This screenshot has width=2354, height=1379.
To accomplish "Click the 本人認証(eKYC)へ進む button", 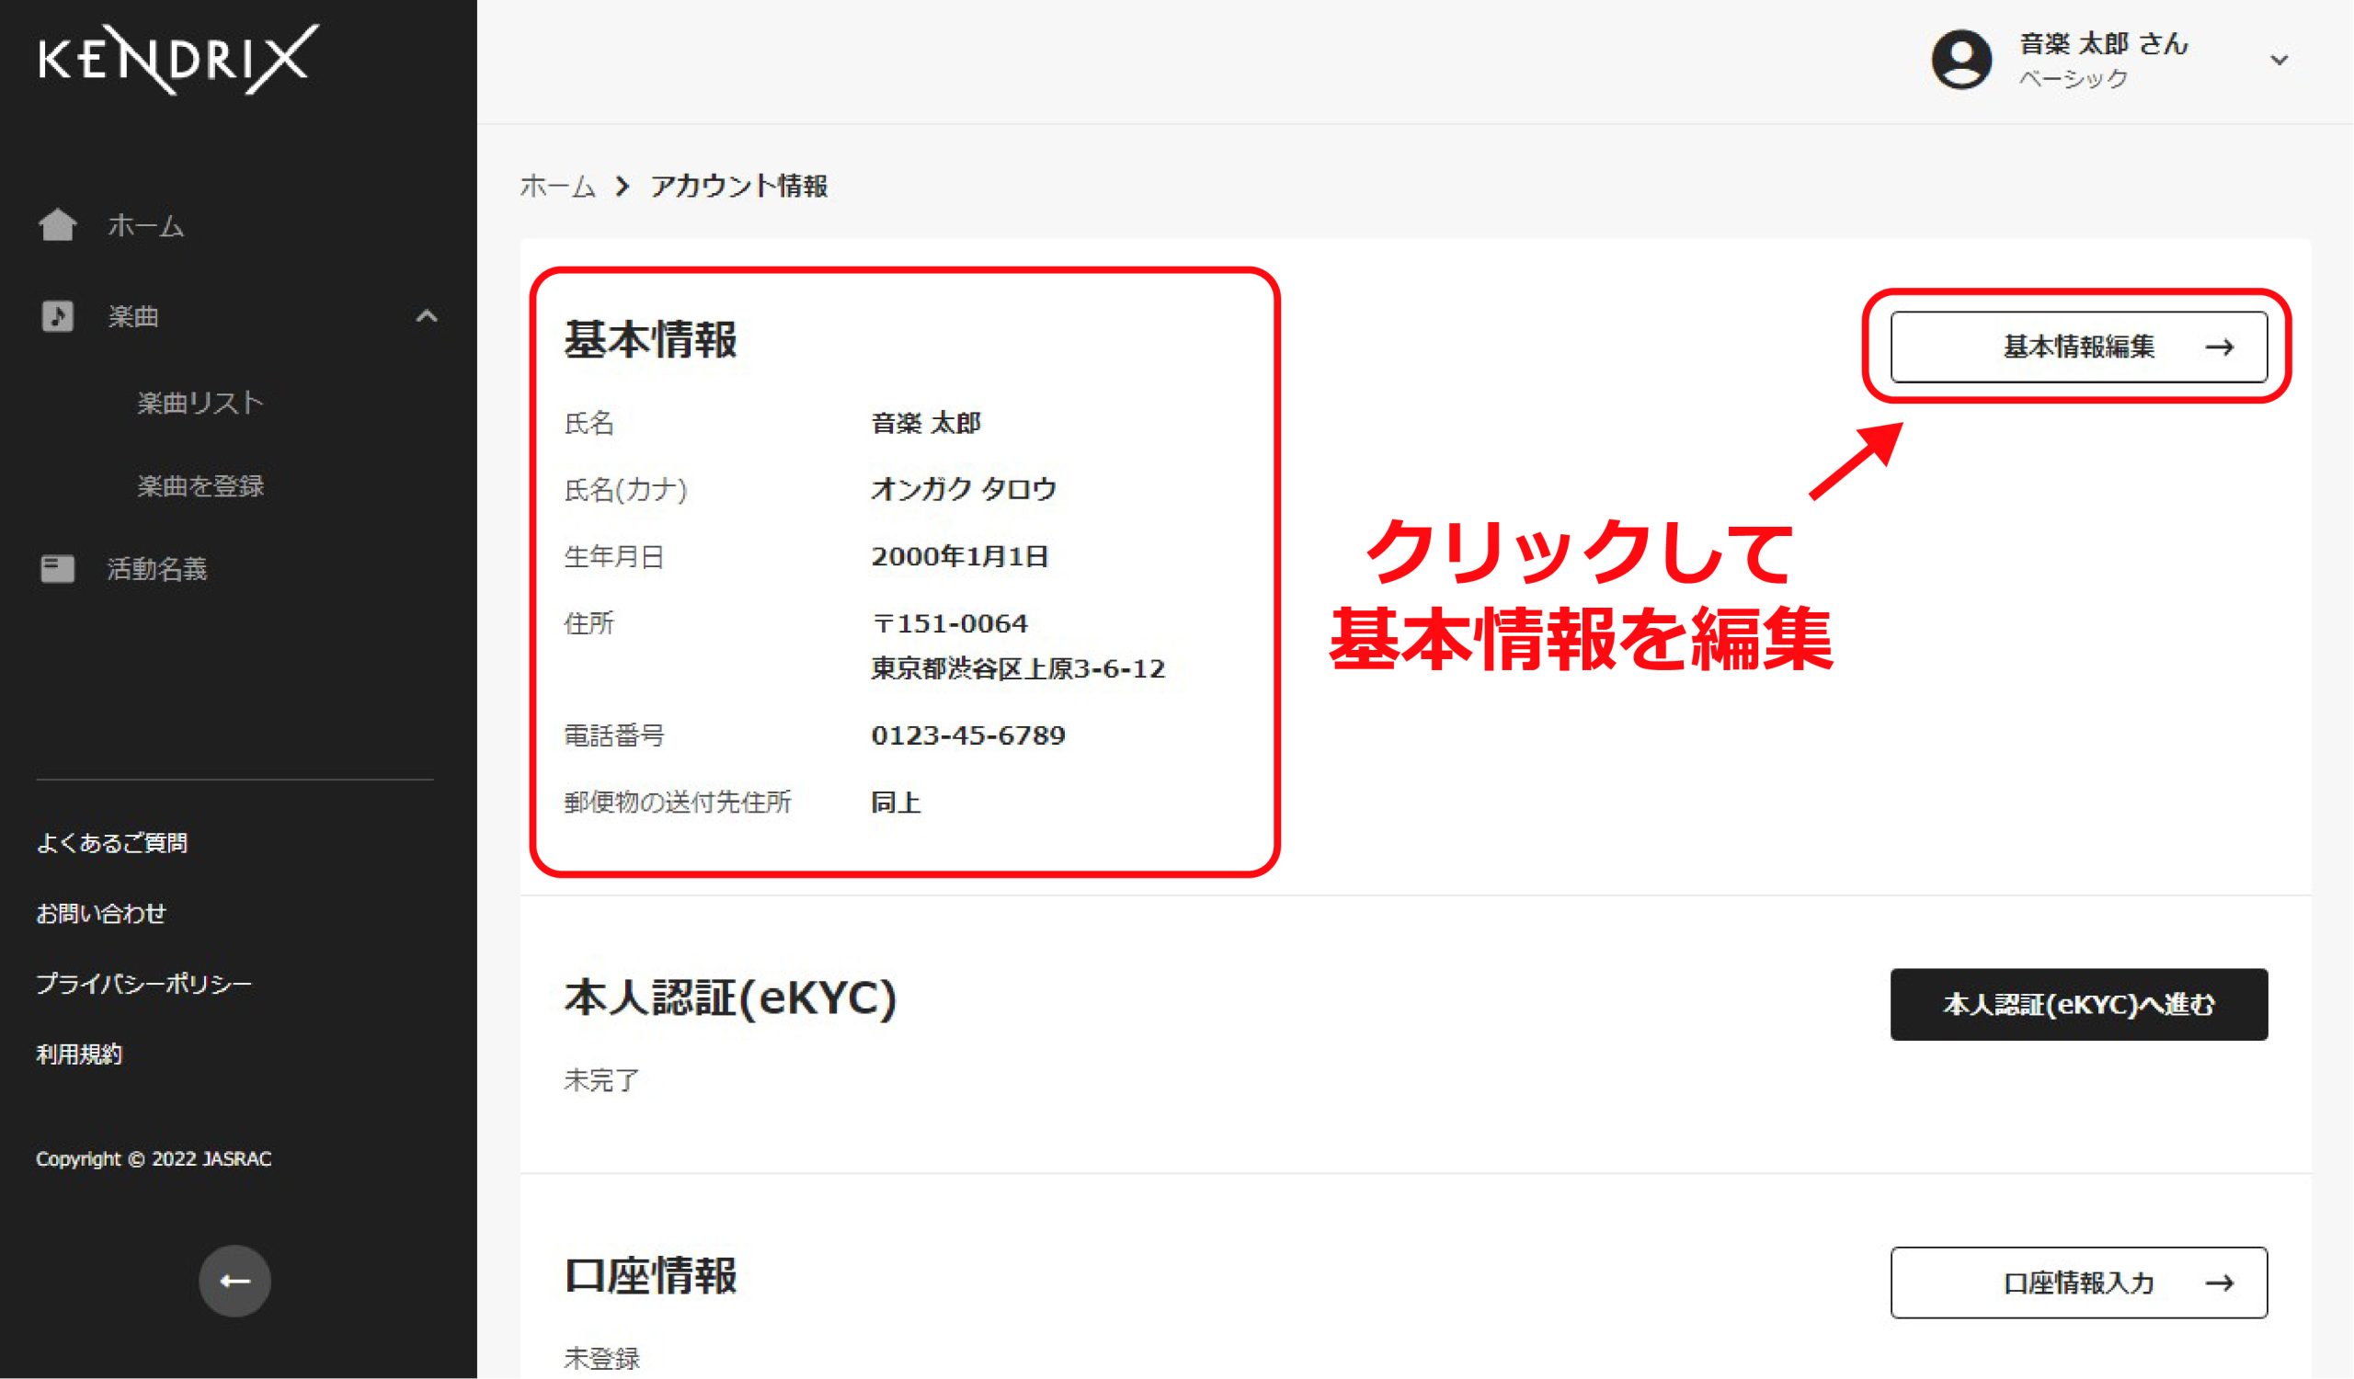I will (x=2078, y=1005).
